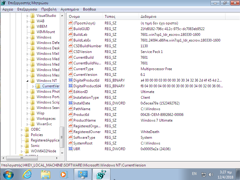
Task: Click the WOW6432Node folder icon
Action: 27,151
